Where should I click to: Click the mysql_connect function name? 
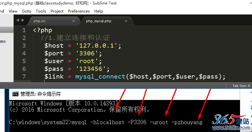coord(100,77)
